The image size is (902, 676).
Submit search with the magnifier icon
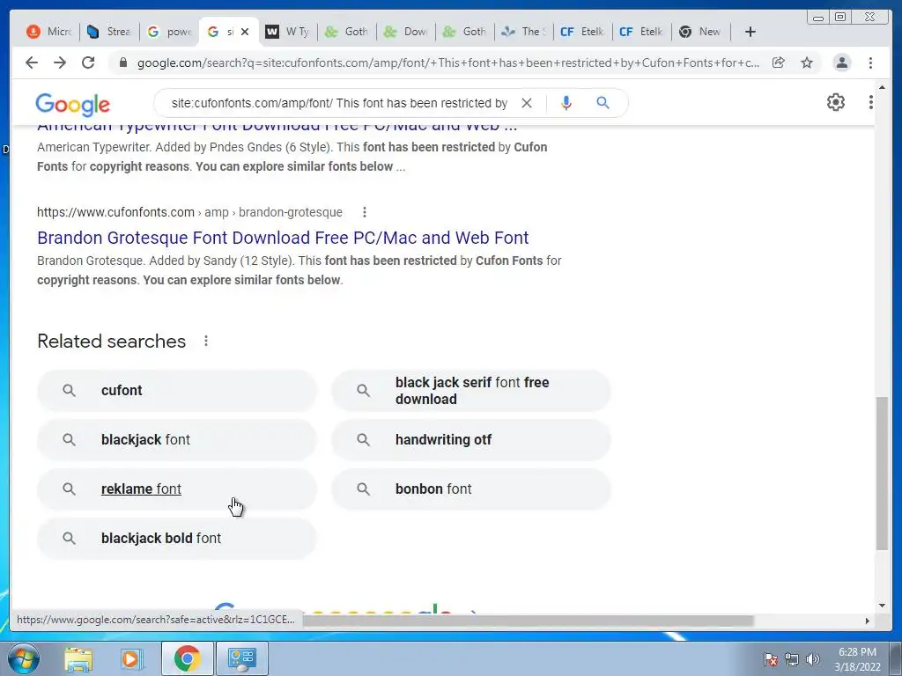click(603, 103)
